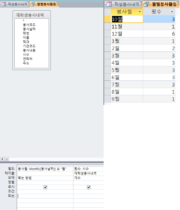Click the asterisk all-fields item in the field list
Screen dimensions: 180x210
pos(24,20)
